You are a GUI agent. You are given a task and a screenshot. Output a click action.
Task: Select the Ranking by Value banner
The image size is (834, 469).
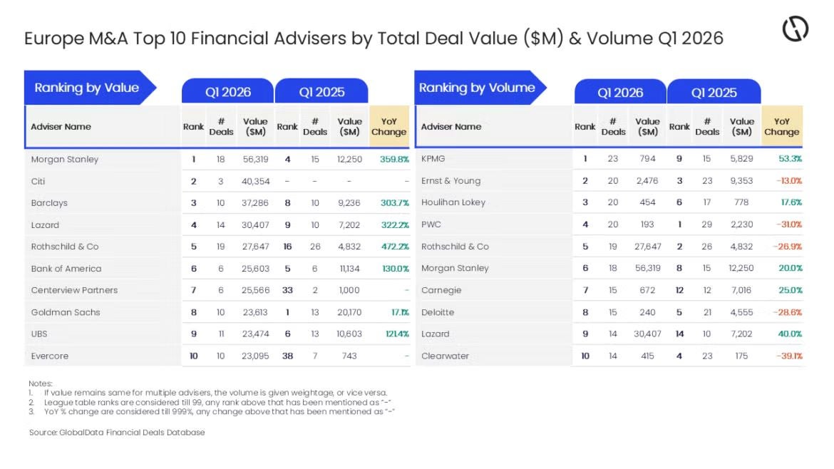[87, 88]
